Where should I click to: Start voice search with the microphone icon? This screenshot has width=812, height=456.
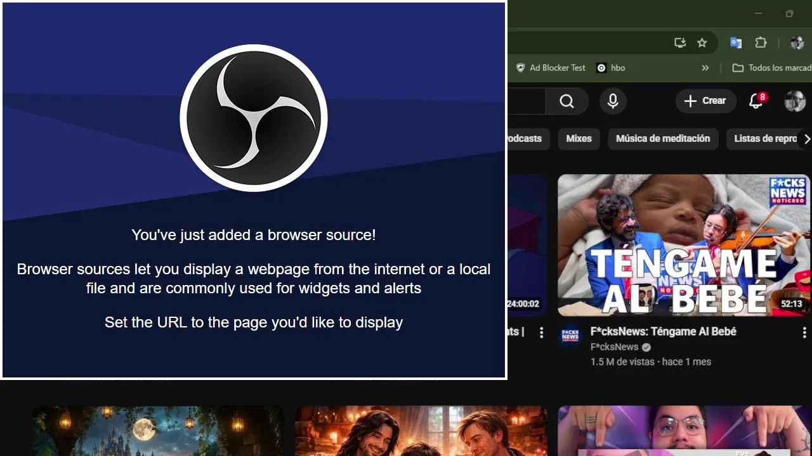[x=613, y=101]
